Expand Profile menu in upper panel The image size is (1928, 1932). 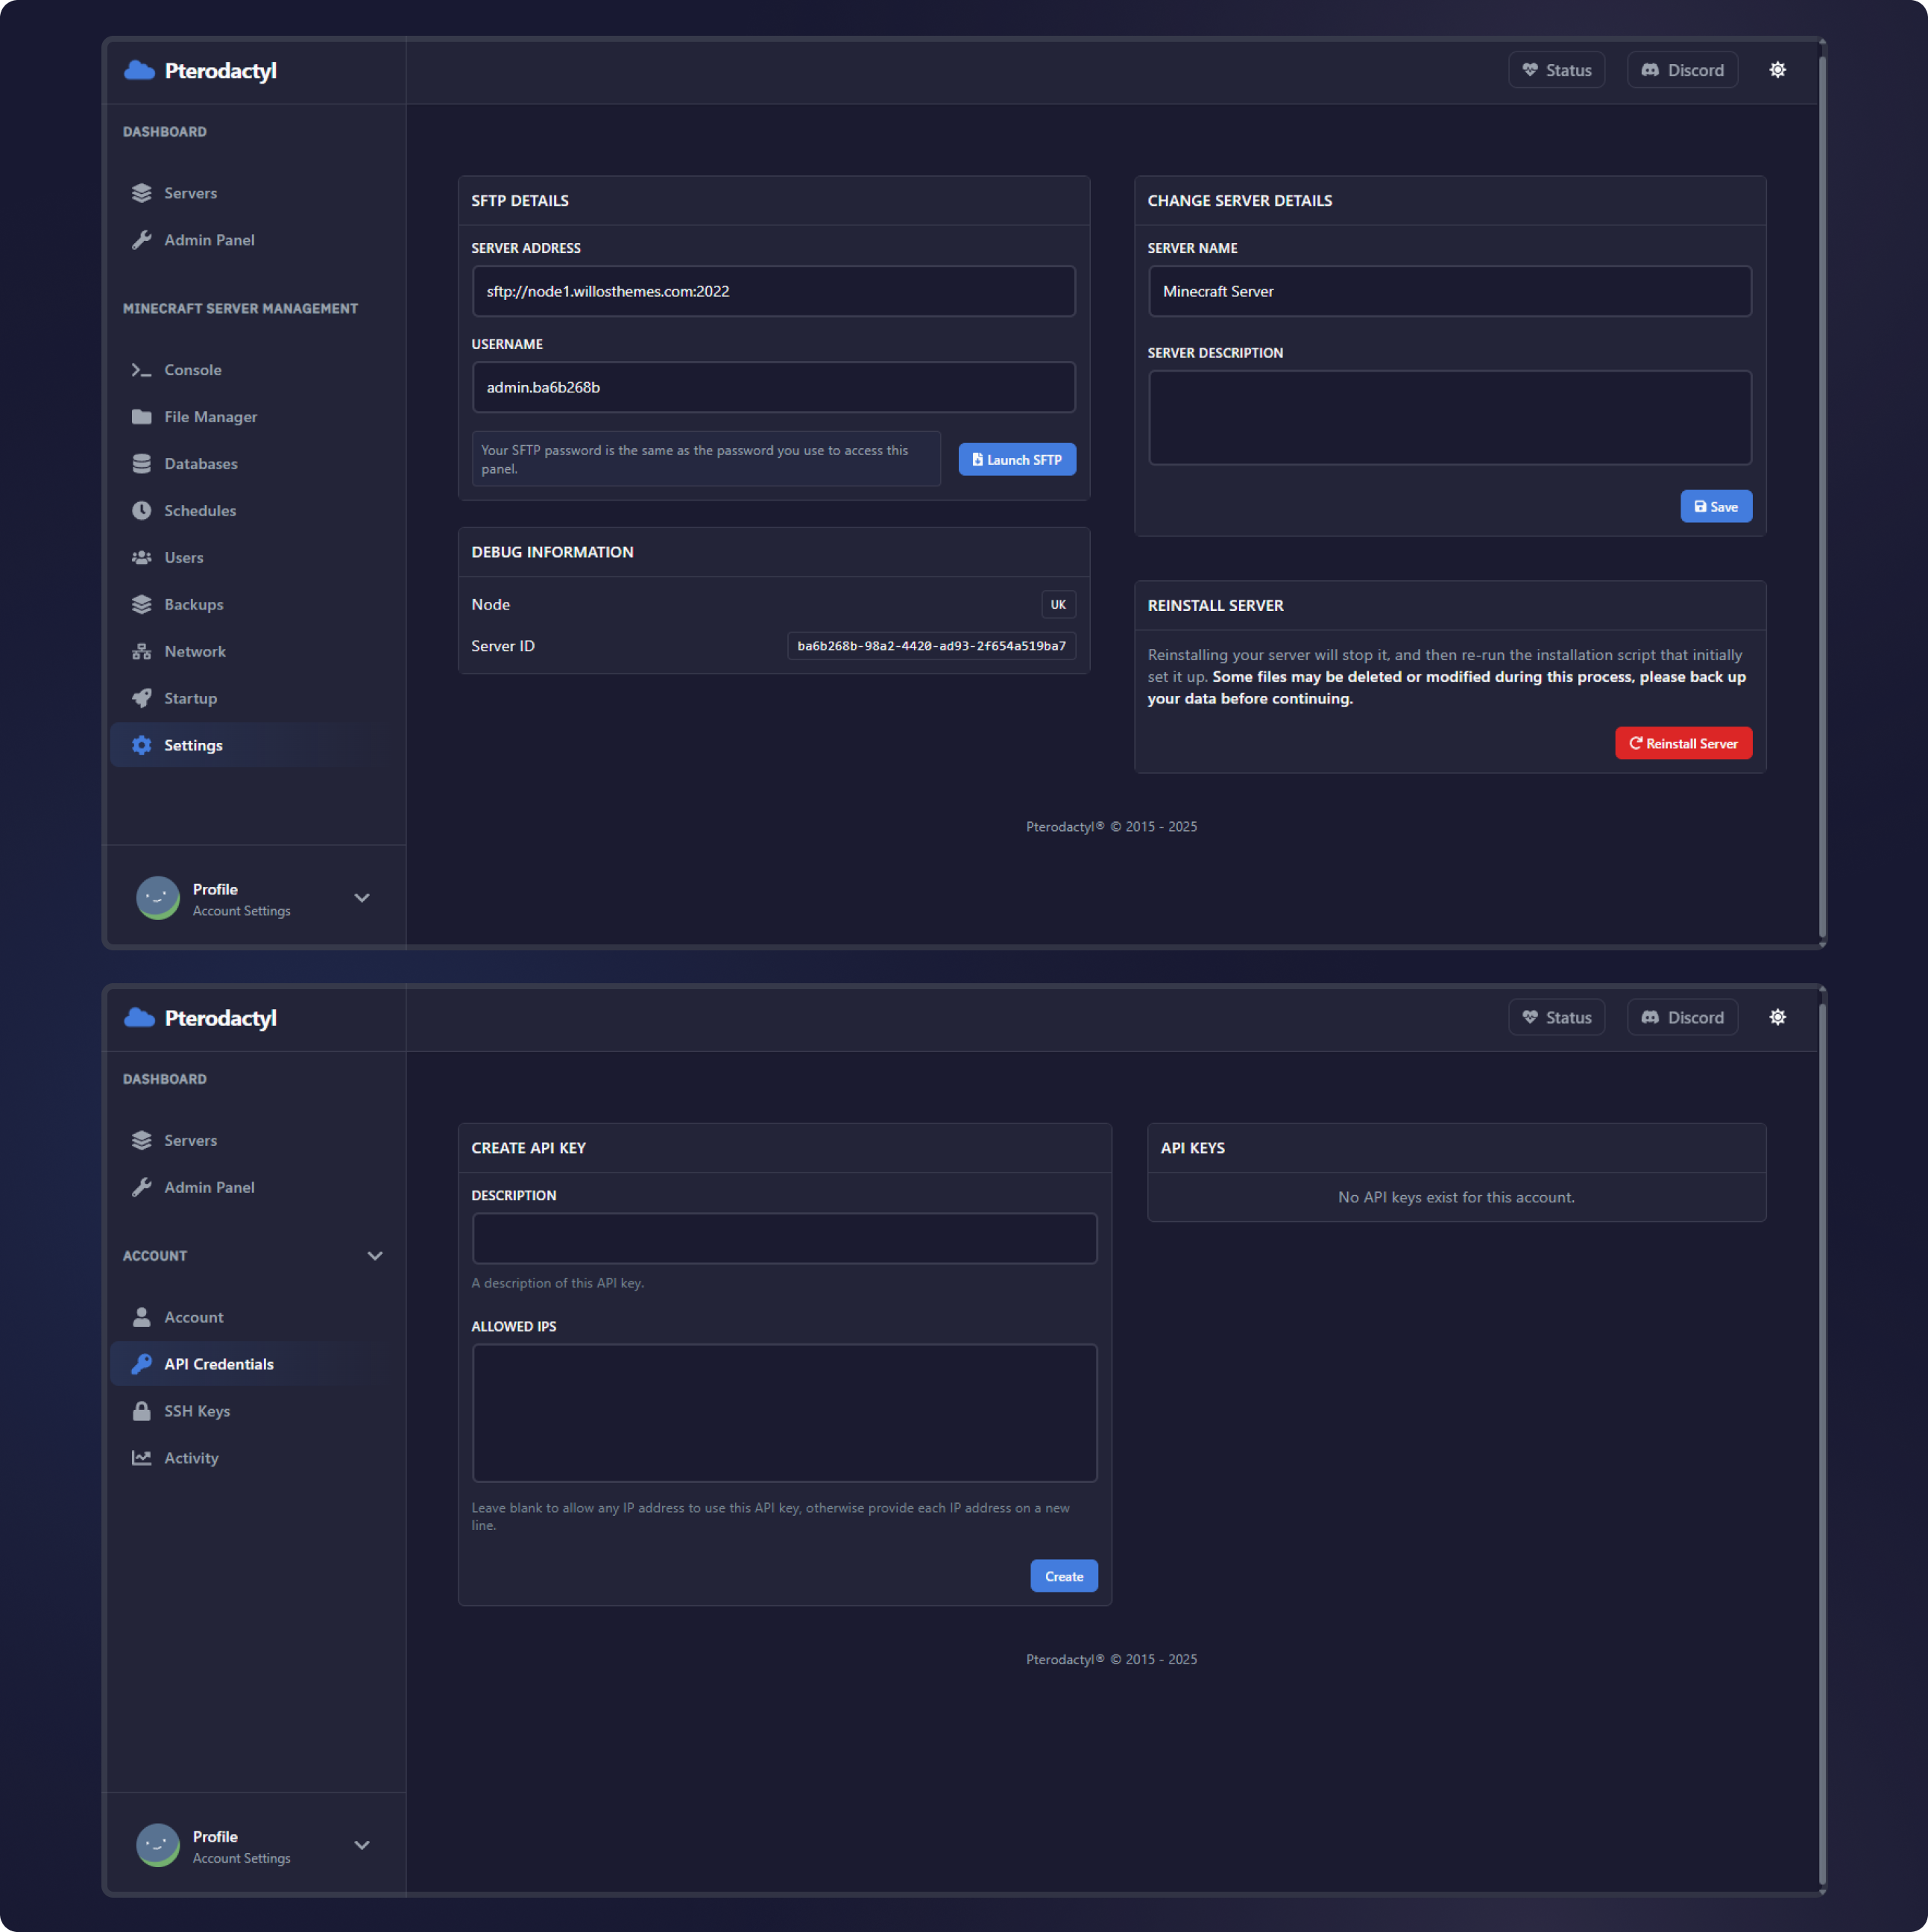coord(362,898)
